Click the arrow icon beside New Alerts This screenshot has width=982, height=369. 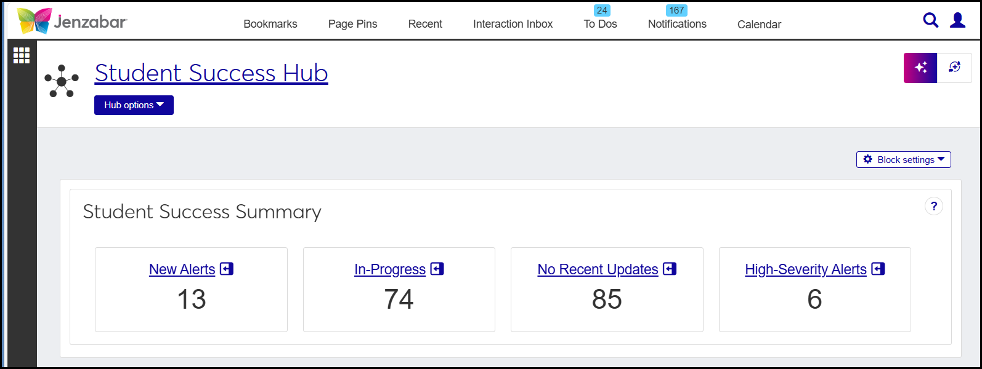coord(227,269)
